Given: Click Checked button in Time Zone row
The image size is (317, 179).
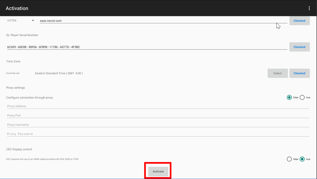Looking at the screenshot, I should click(299, 73).
